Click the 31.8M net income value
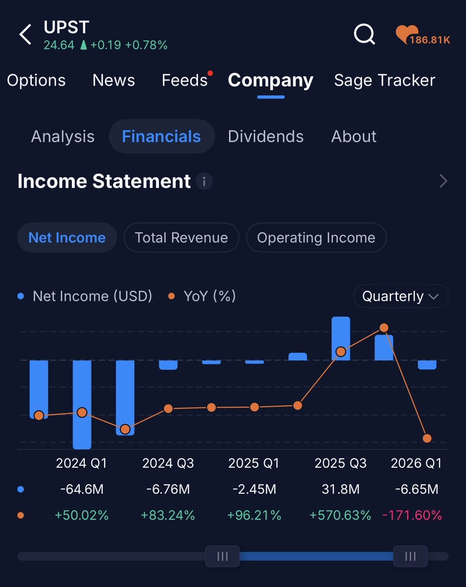Screen dimensions: 466x587 (340, 489)
